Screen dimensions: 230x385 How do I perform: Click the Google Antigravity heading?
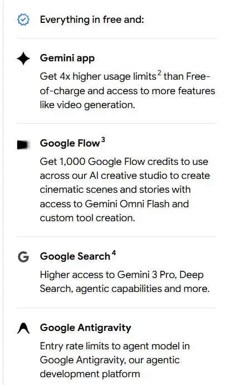pos(86,328)
